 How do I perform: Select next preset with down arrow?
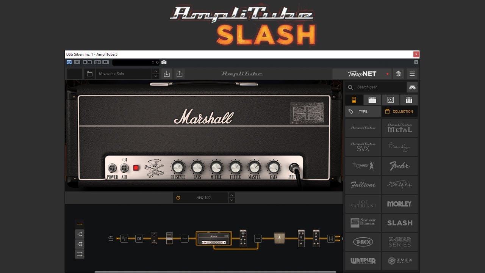click(155, 76)
